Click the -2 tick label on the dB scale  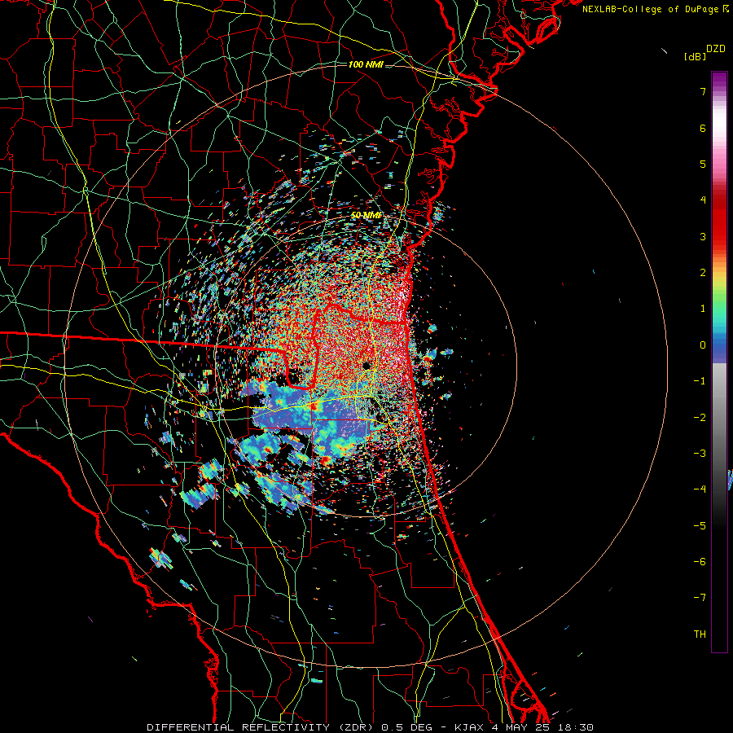700,418
